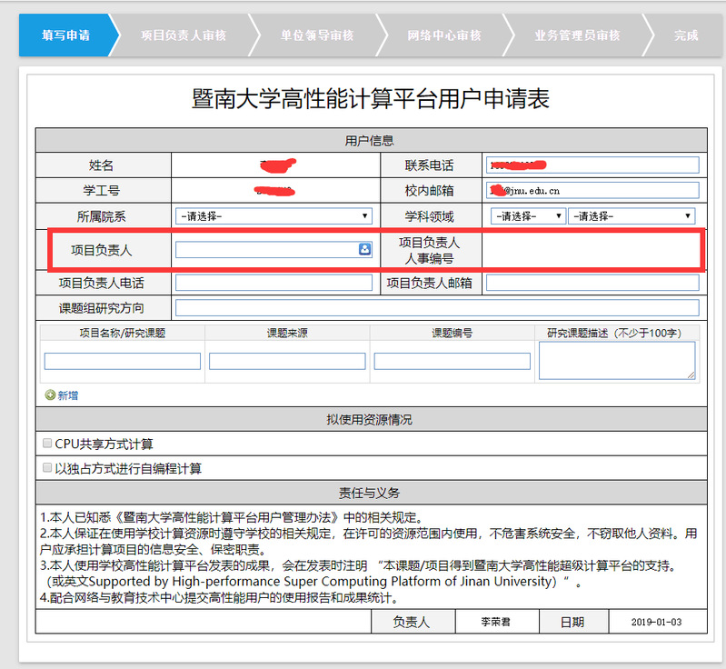Click the 负责人 label cell at bottom
726x669 pixels.
click(413, 622)
